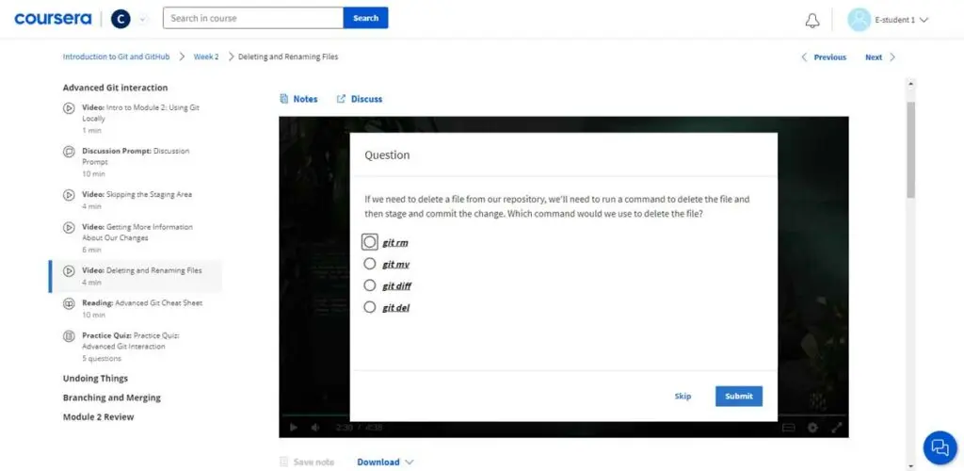The width and height of the screenshot is (964, 471).
Task: Open the notifications bell
Action: [x=812, y=21]
